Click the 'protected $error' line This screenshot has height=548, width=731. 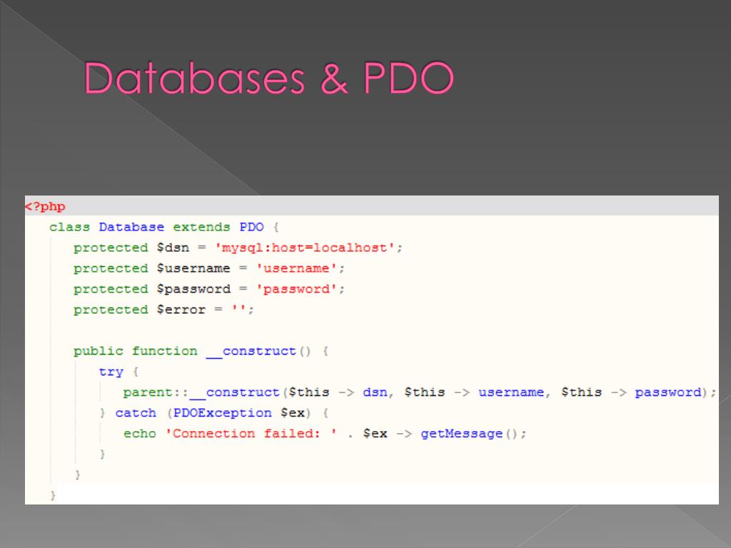click(x=163, y=310)
